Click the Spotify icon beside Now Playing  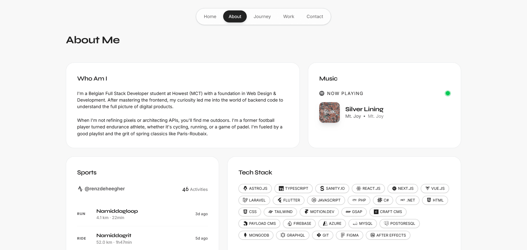pyautogui.click(x=322, y=93)
